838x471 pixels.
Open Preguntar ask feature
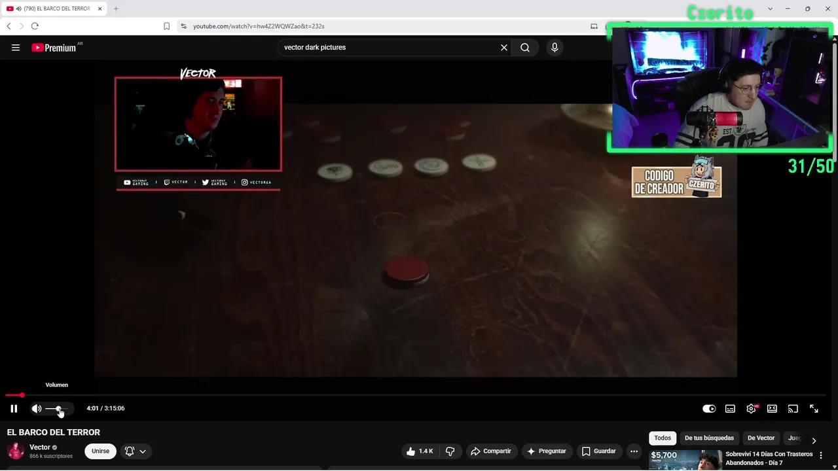[x=546, y=451]
